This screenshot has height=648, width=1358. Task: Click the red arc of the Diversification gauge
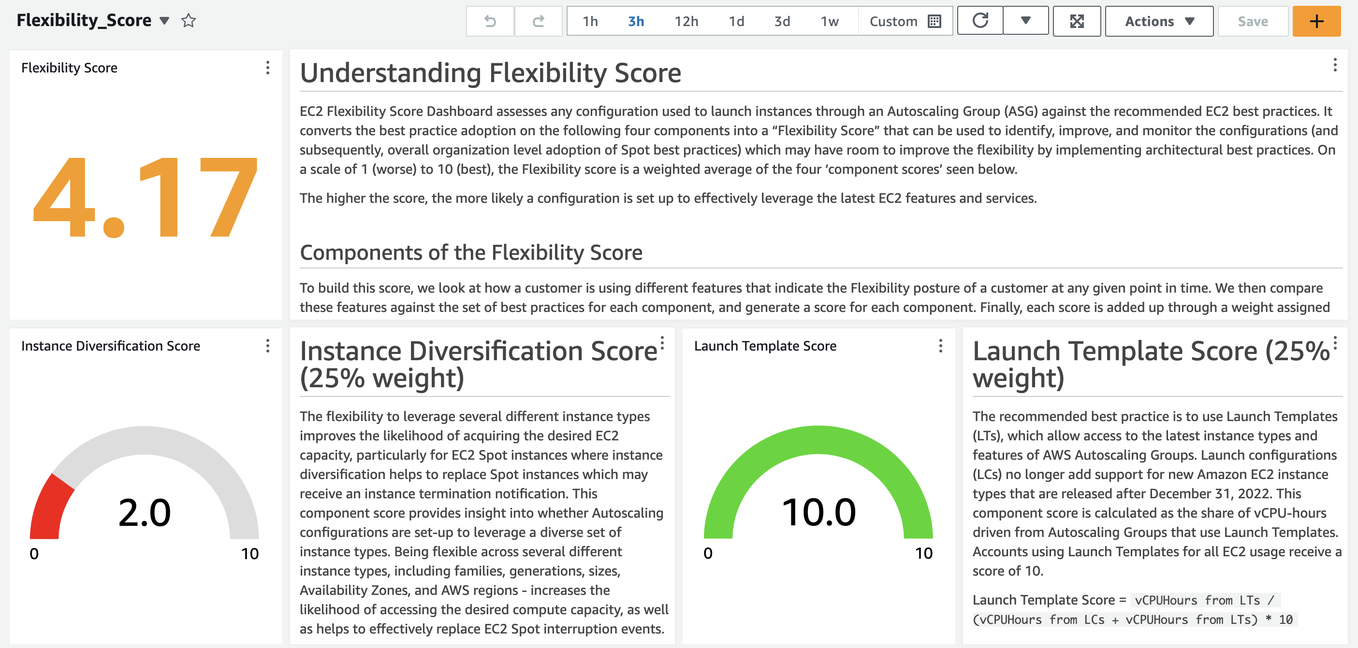coord(49,508)
